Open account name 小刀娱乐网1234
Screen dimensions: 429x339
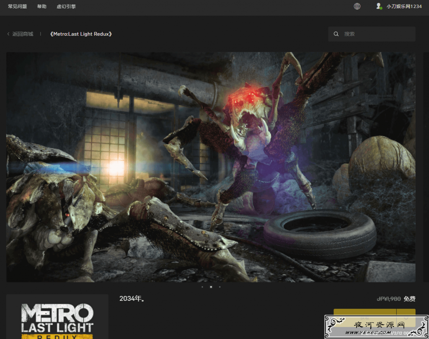pyautogui.click(x=404, y=6)
